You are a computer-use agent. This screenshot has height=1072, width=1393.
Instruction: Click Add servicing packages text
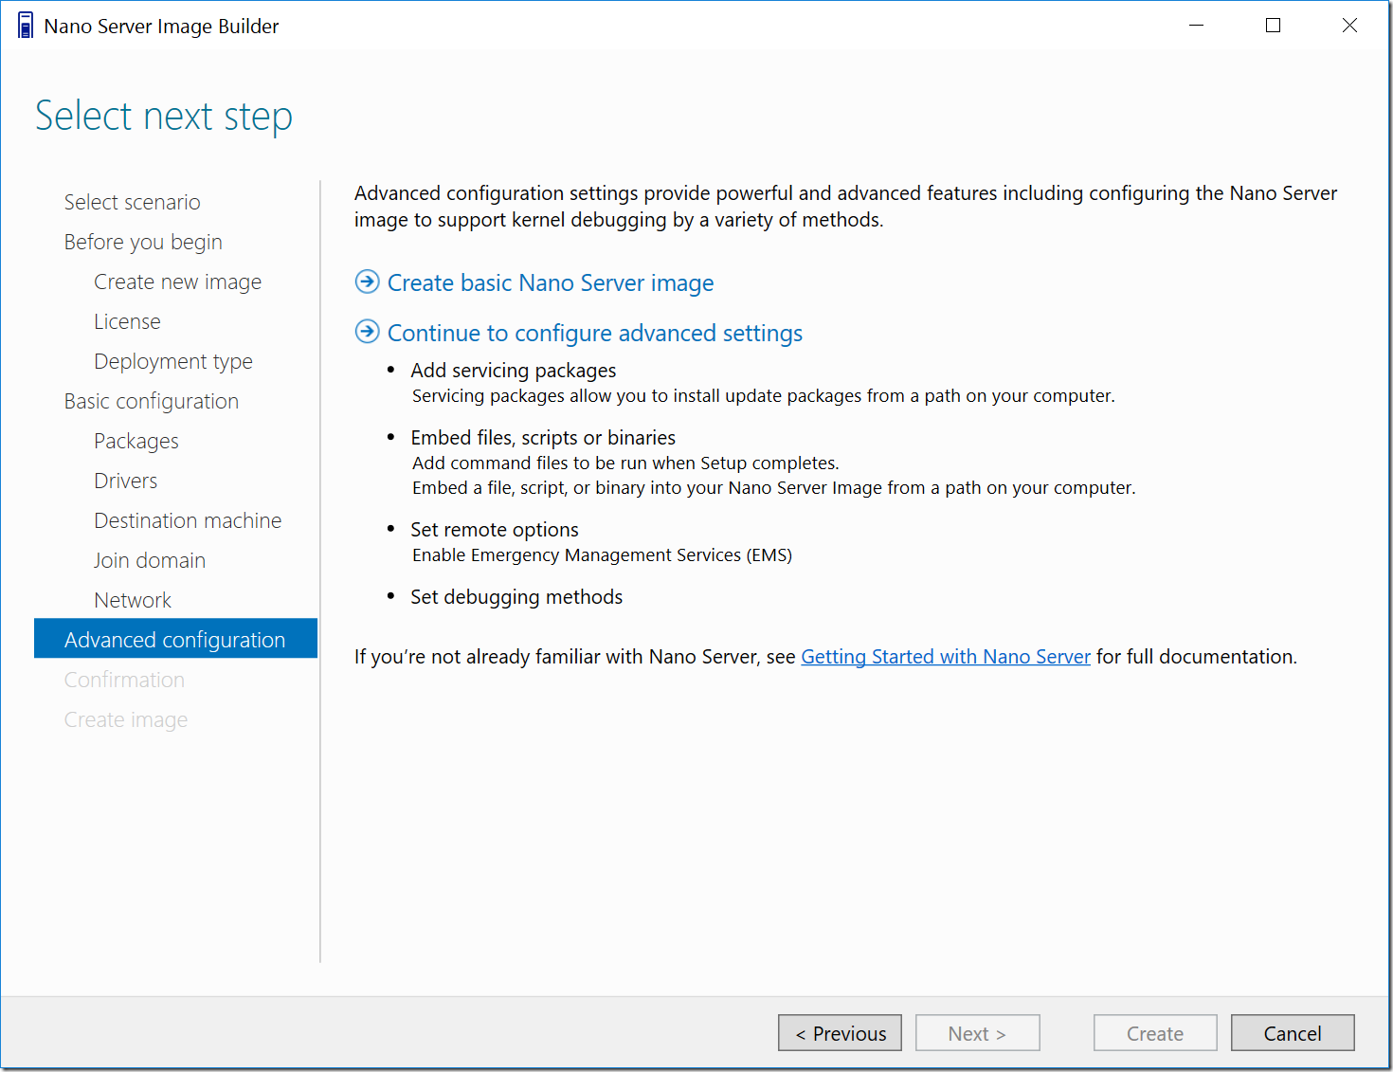514,371
